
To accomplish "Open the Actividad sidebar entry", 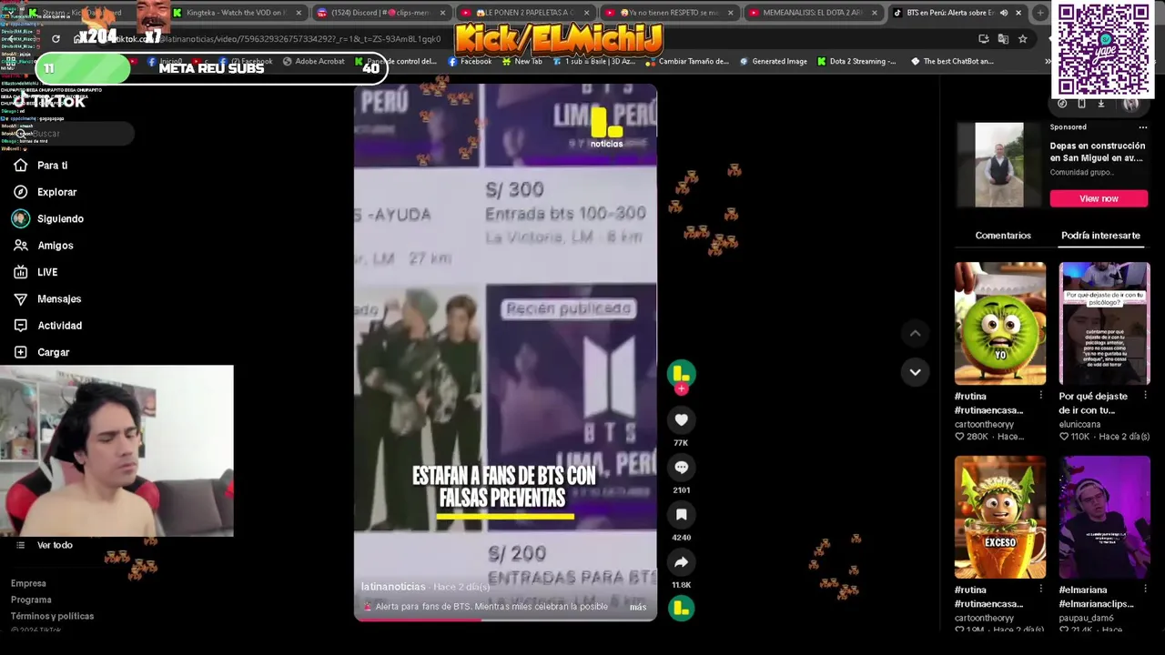I will point(47,326).
